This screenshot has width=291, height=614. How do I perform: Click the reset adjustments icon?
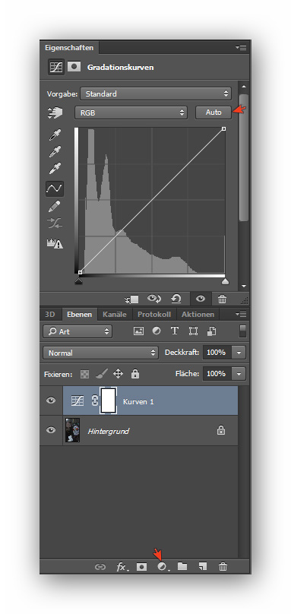pos(176,299)
